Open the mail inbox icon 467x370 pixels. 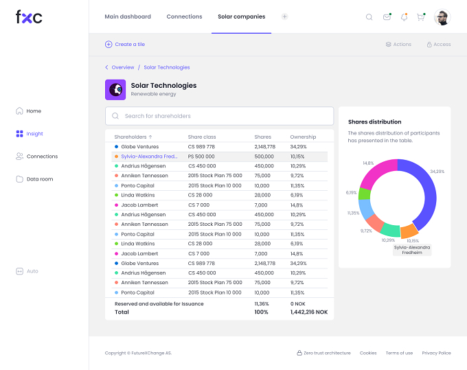tap(387, 17)
